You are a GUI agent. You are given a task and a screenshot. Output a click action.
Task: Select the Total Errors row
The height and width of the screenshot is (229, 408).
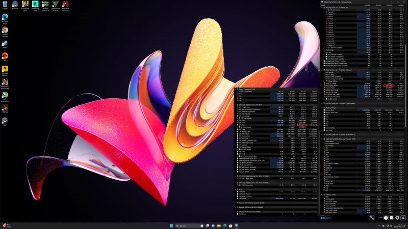click(x=276, y=214)
